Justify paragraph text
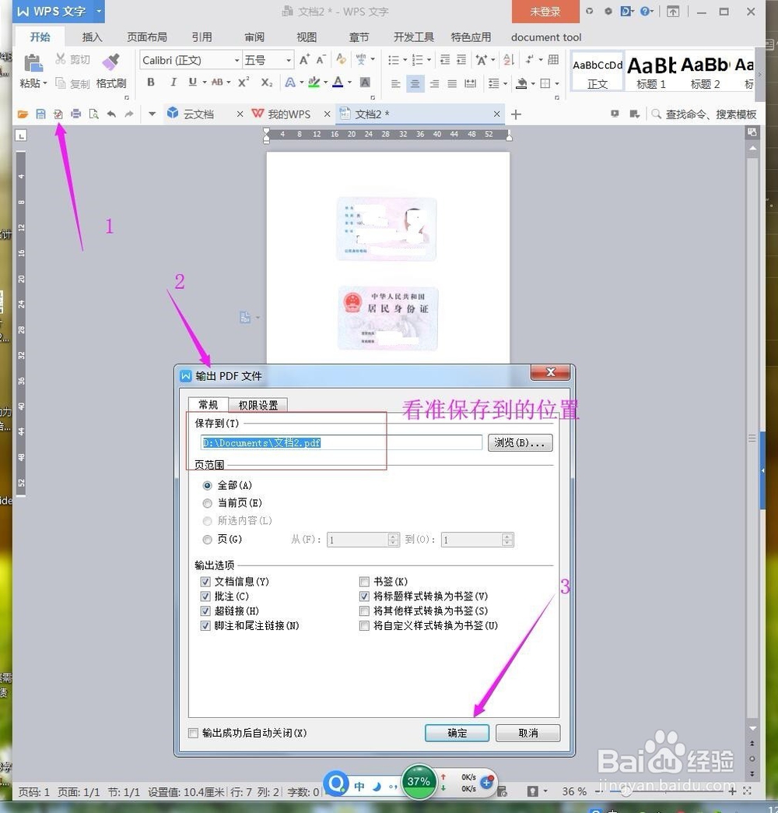This screenshot has width=778, height=813. [x=452, y=83]
